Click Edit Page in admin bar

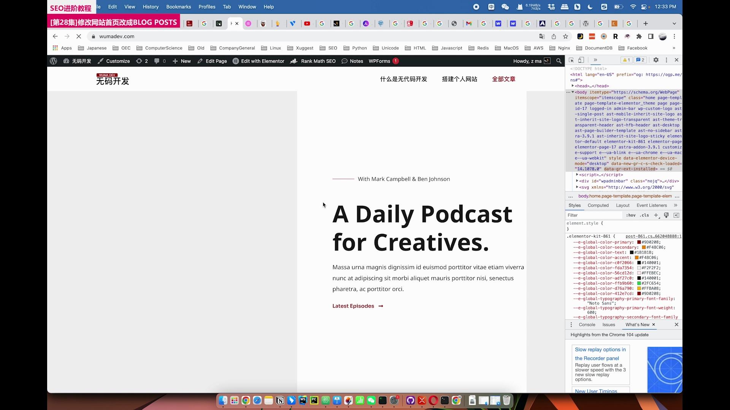212,61
